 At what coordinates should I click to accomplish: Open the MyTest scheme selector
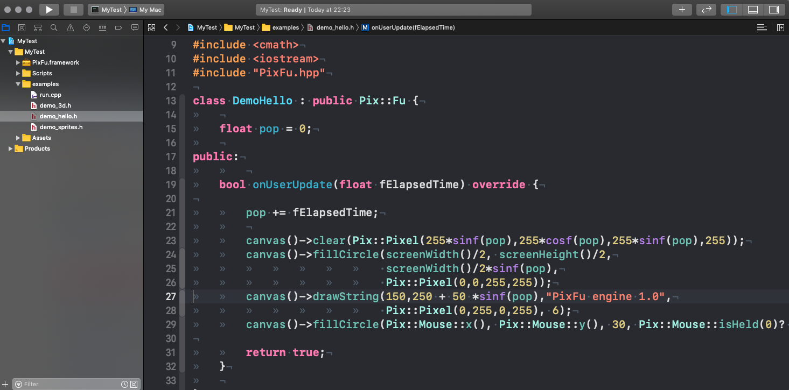point(107,10)
